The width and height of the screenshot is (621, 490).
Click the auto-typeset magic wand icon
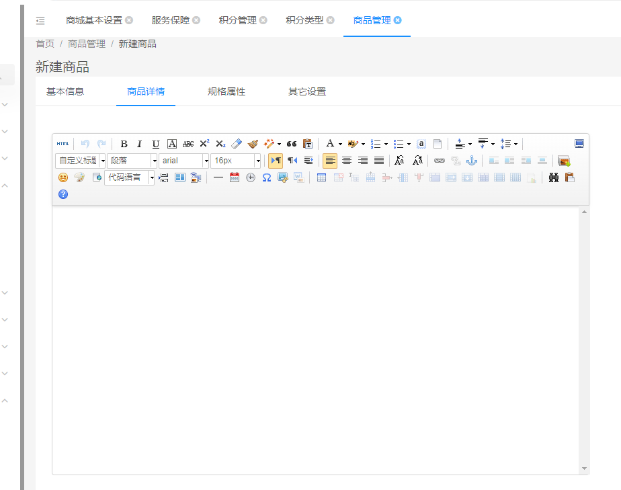(x=269, y=144)
